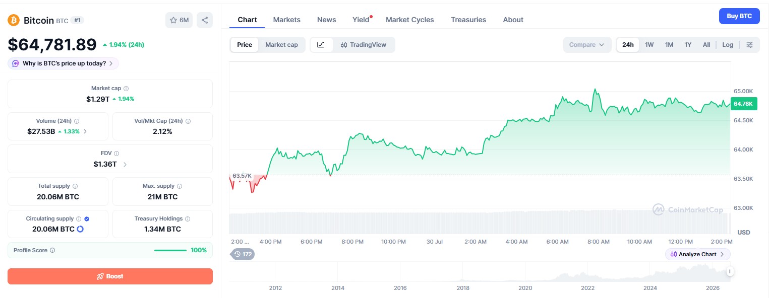
Task: Expand the FDV details chevron
Action: coord(125,164)
